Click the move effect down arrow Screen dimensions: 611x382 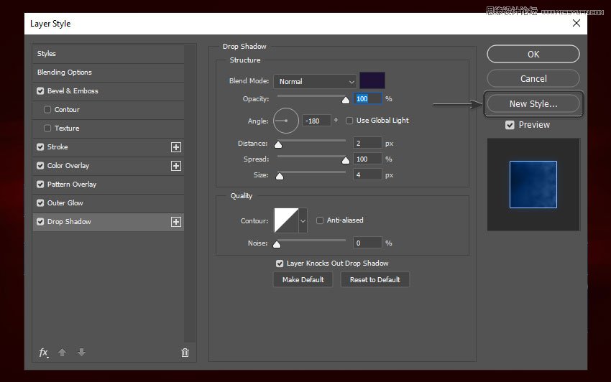coord(81,353)
